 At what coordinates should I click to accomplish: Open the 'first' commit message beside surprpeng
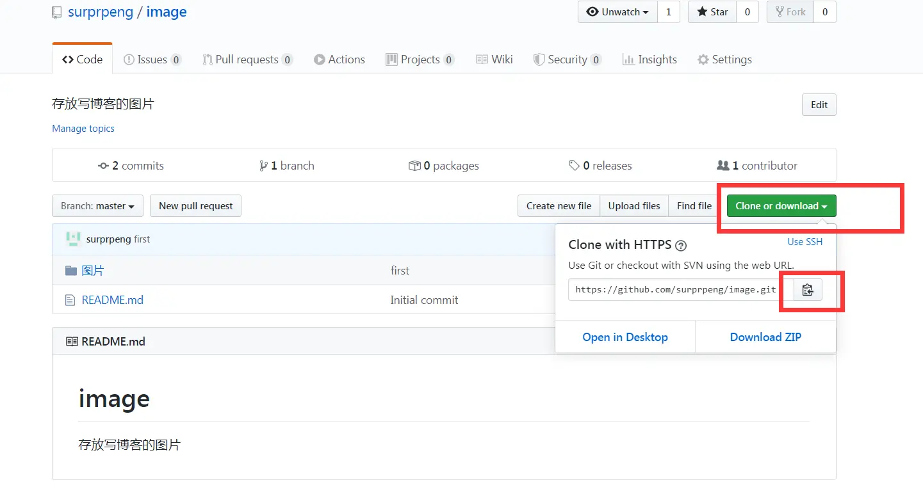point(142,239)
